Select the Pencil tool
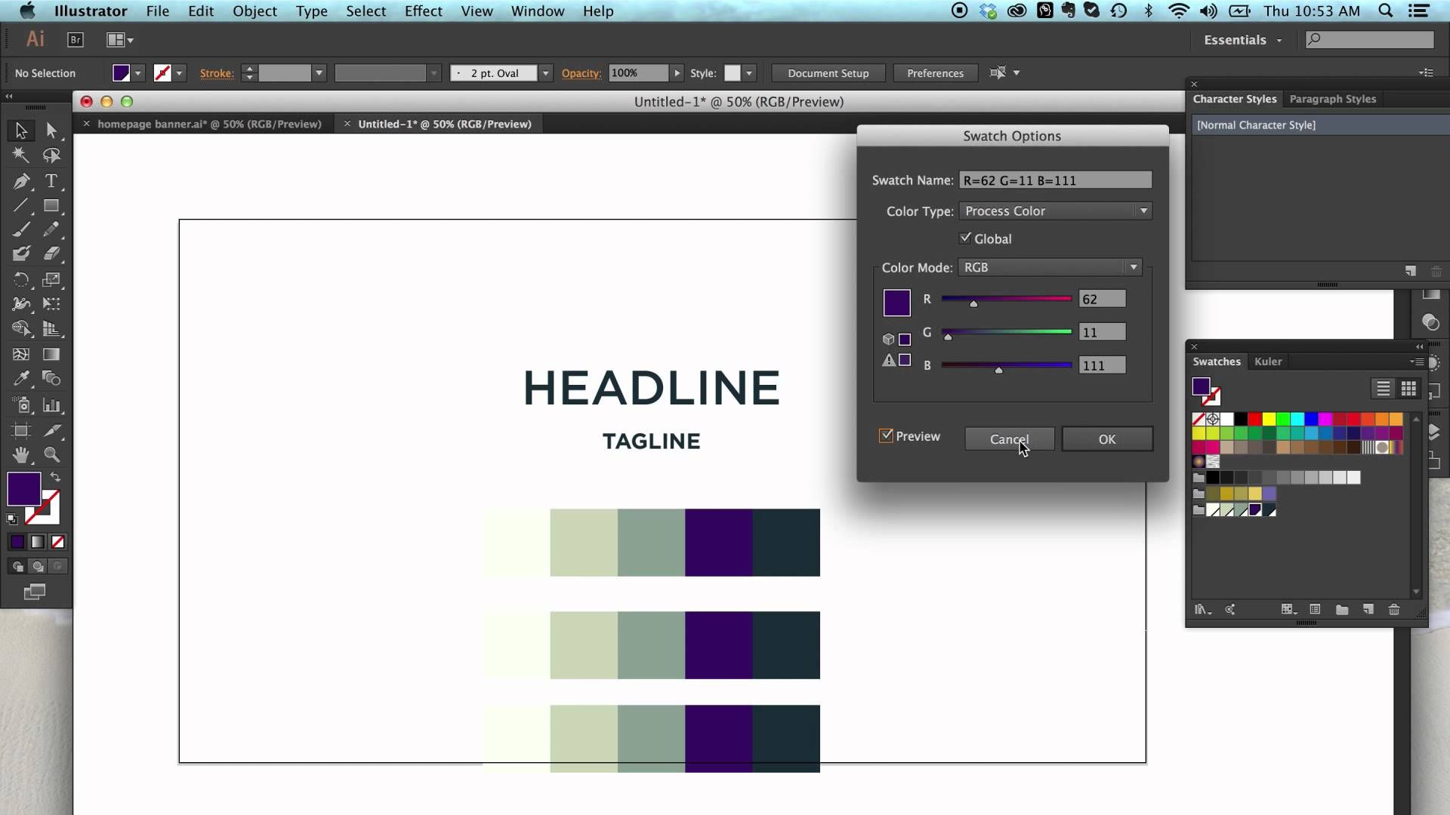Viewport: 1450px width, 815px height. [x=51, y=229]
